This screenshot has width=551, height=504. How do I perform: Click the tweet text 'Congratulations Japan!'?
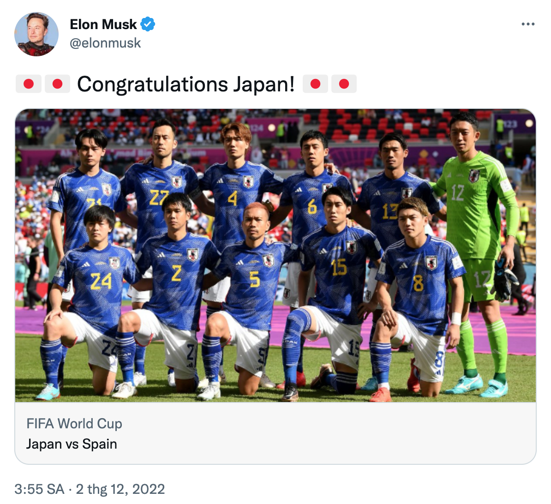[186, 84]
